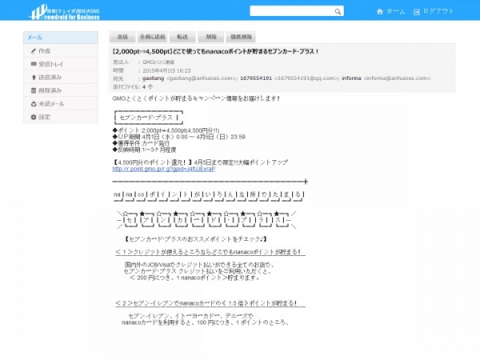The width and height of the screenshot is (480, 360).
Task: Go to ホーム page
Action: coord(395,12)
